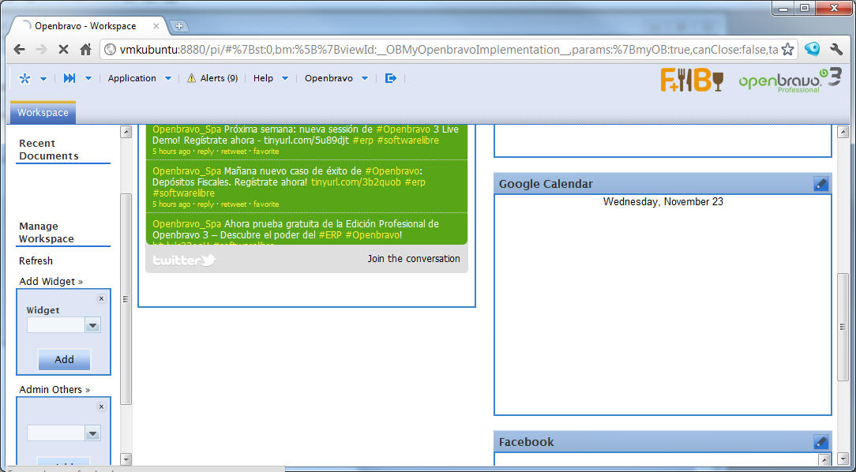This screenshot has width=856, height=472.
Task: Close the Add Widget panel
Action: click(101, 298)
